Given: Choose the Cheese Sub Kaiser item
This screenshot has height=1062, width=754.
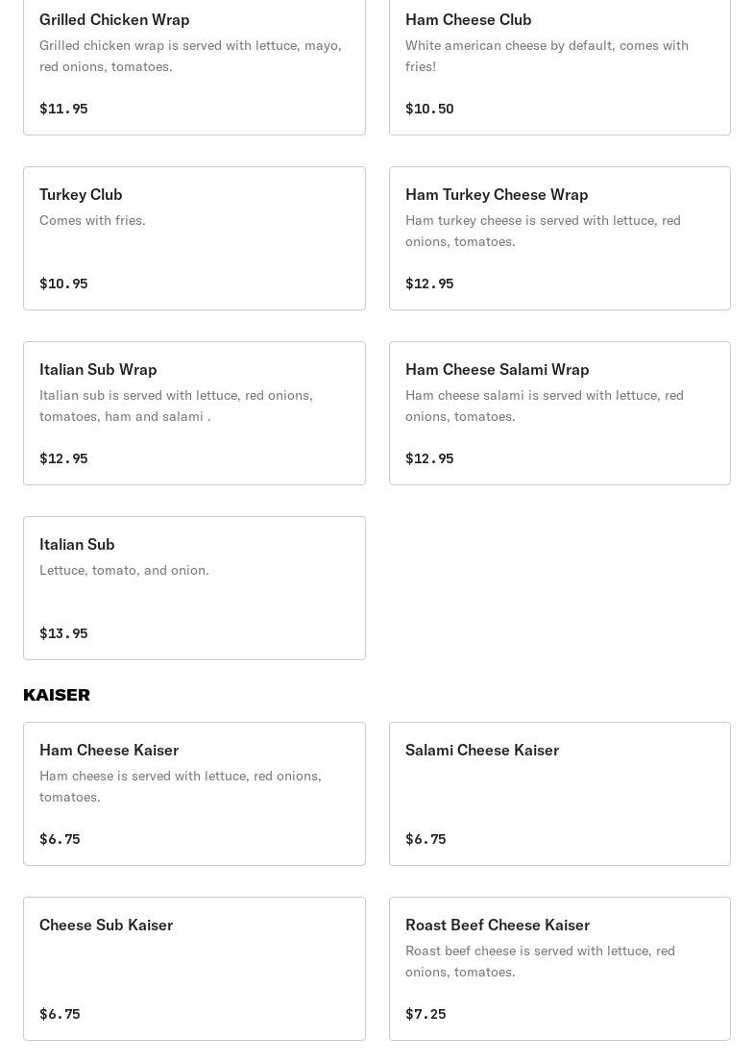Looking at the screenshot, I should pyautogui.click(x=194, y=969).
